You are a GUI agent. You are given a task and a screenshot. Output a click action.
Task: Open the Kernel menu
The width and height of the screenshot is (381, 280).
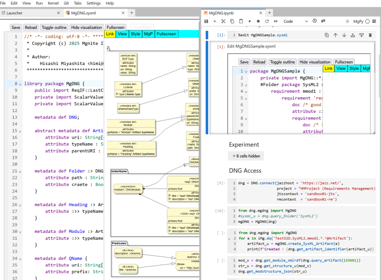point(53,3)
